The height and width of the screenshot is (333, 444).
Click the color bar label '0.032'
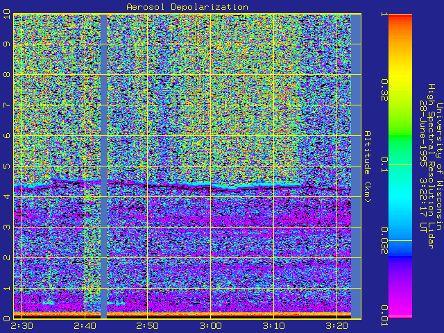(384, 241)
